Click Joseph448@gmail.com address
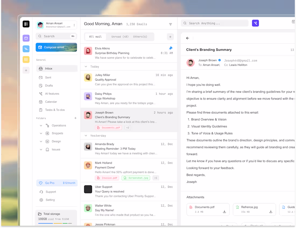 (241, 61)
